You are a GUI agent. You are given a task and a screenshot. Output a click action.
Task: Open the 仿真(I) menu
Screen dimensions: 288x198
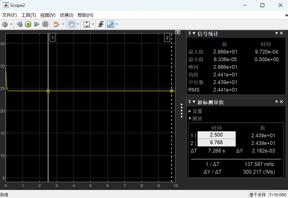point(67,15)
